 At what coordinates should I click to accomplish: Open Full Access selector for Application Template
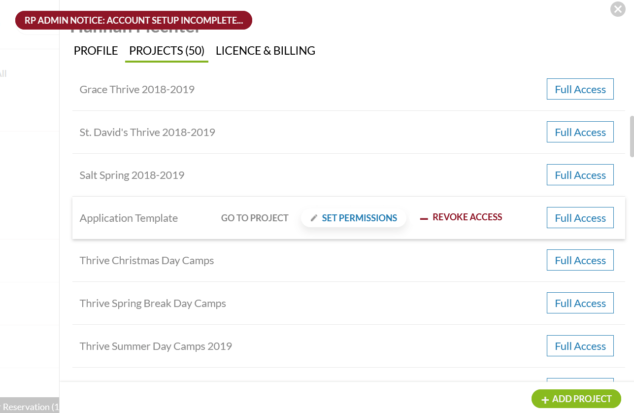coord(580,218)
